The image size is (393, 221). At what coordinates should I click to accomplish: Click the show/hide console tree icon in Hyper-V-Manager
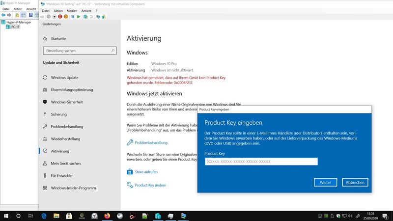tap(23, 15)
